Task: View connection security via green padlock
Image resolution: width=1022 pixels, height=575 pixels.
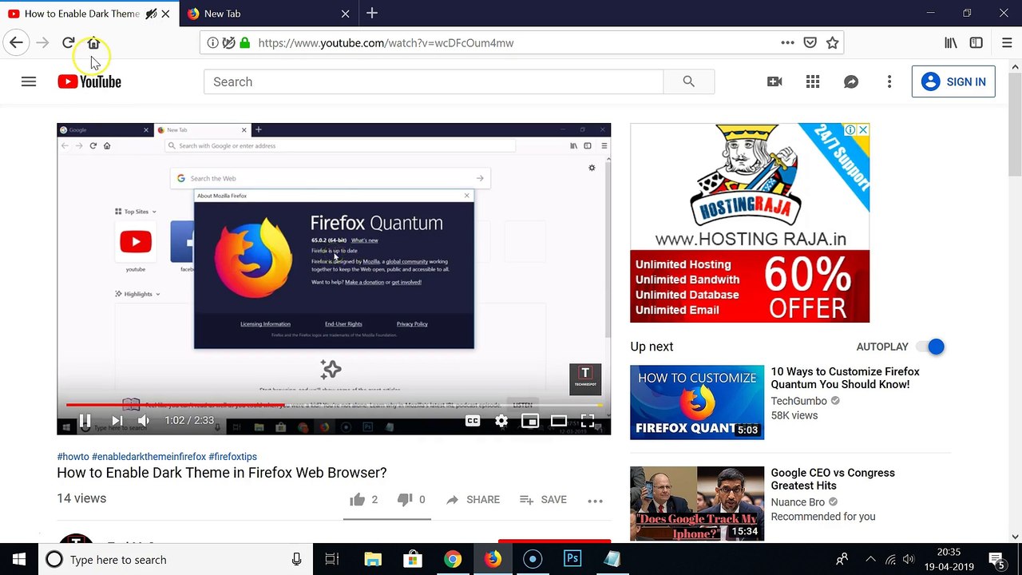Action: [244, 43]
